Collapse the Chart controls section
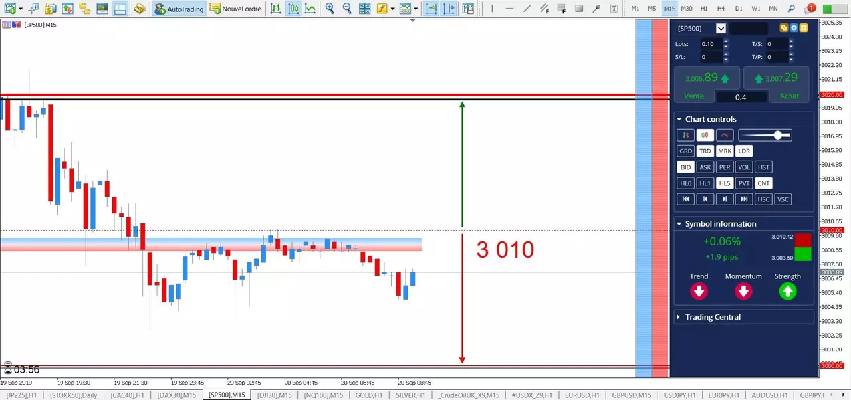The width and height of the screenshot is (851, 400). click(679, 119)
